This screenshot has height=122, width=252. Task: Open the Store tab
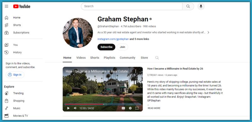pyautogui.click(x=144, y=58)
